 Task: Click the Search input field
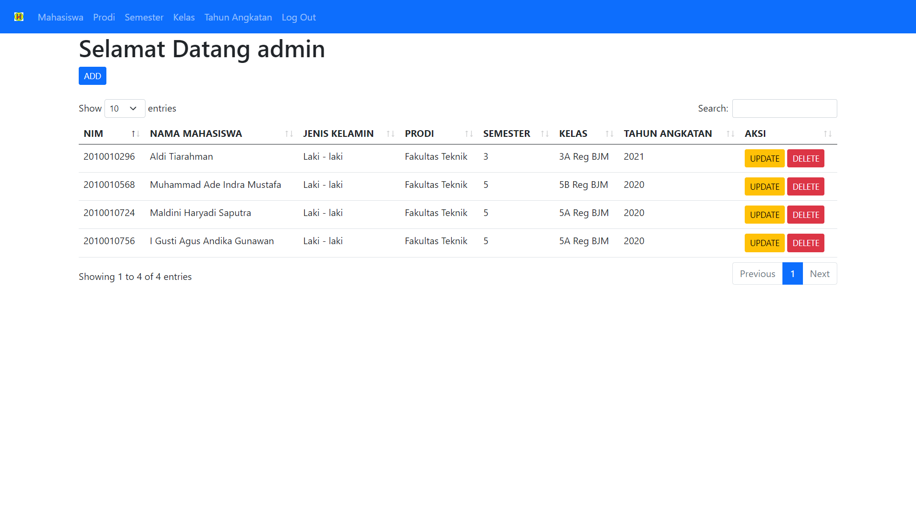(x=784, y=108)
